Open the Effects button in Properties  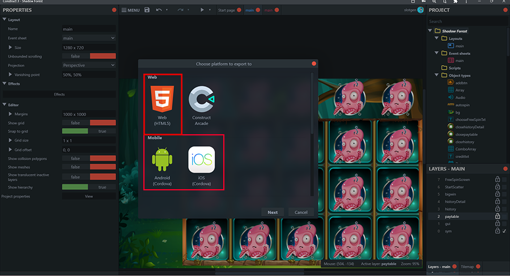(x=59, y=94)
